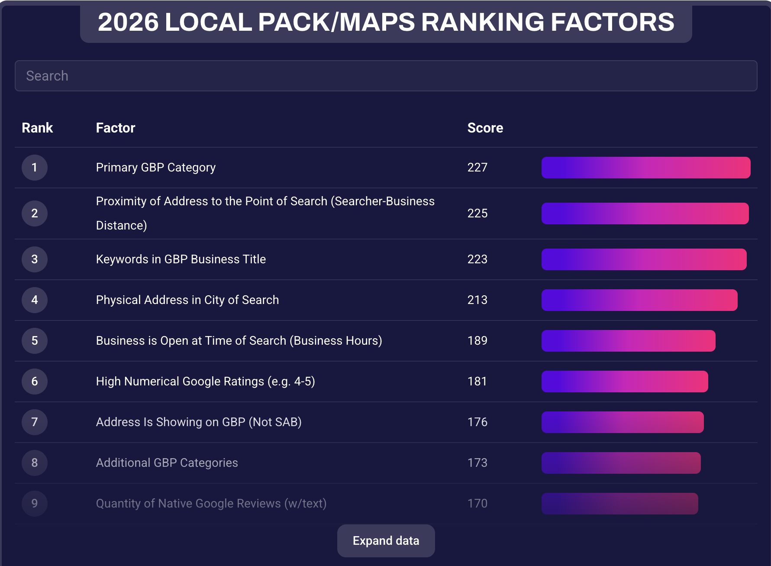Select Business is Open at Time of Search
Image resolution: width=771 pixels, height=566 pixels.
tap(239, 341)
